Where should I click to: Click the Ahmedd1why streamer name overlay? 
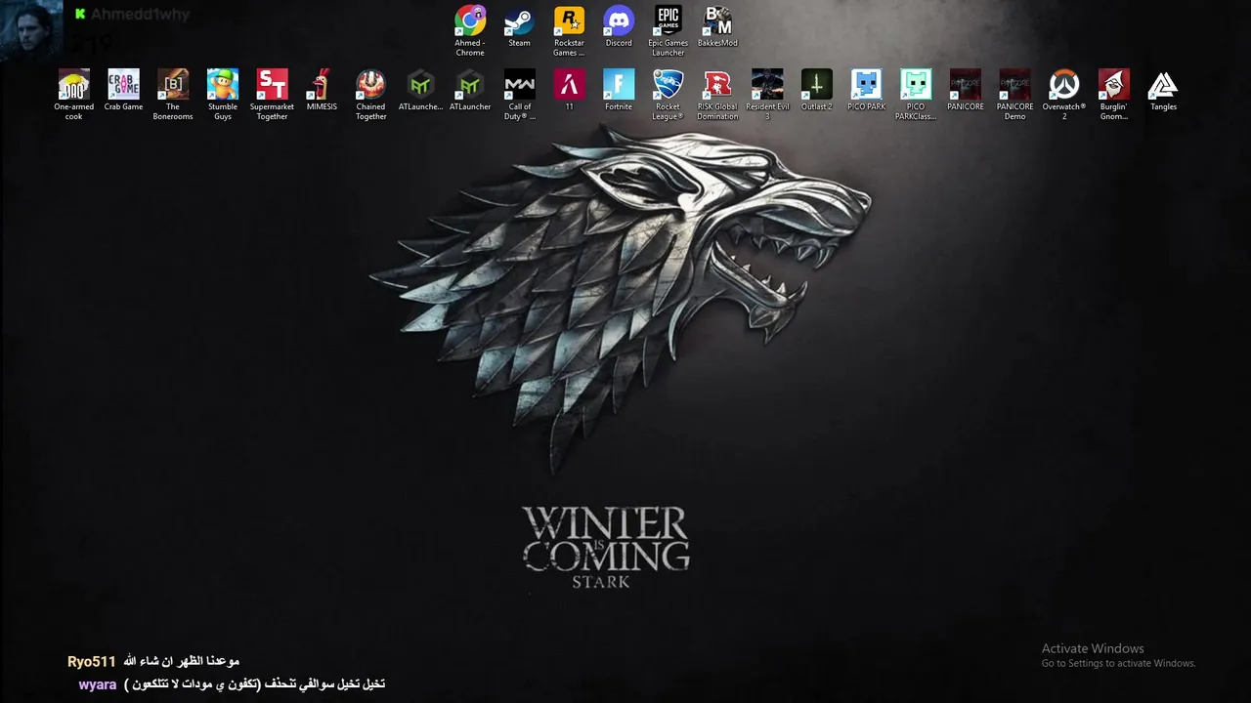tap(140, 15)
